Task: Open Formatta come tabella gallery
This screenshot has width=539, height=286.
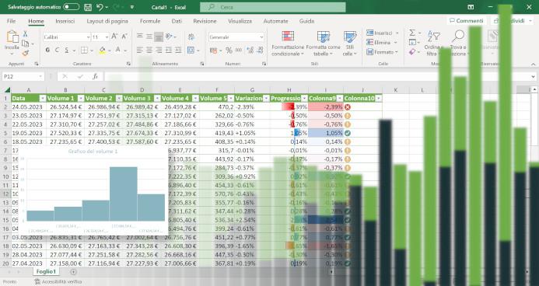Action: (323, 44)
